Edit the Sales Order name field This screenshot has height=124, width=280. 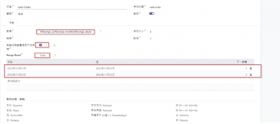click(72, 7)
